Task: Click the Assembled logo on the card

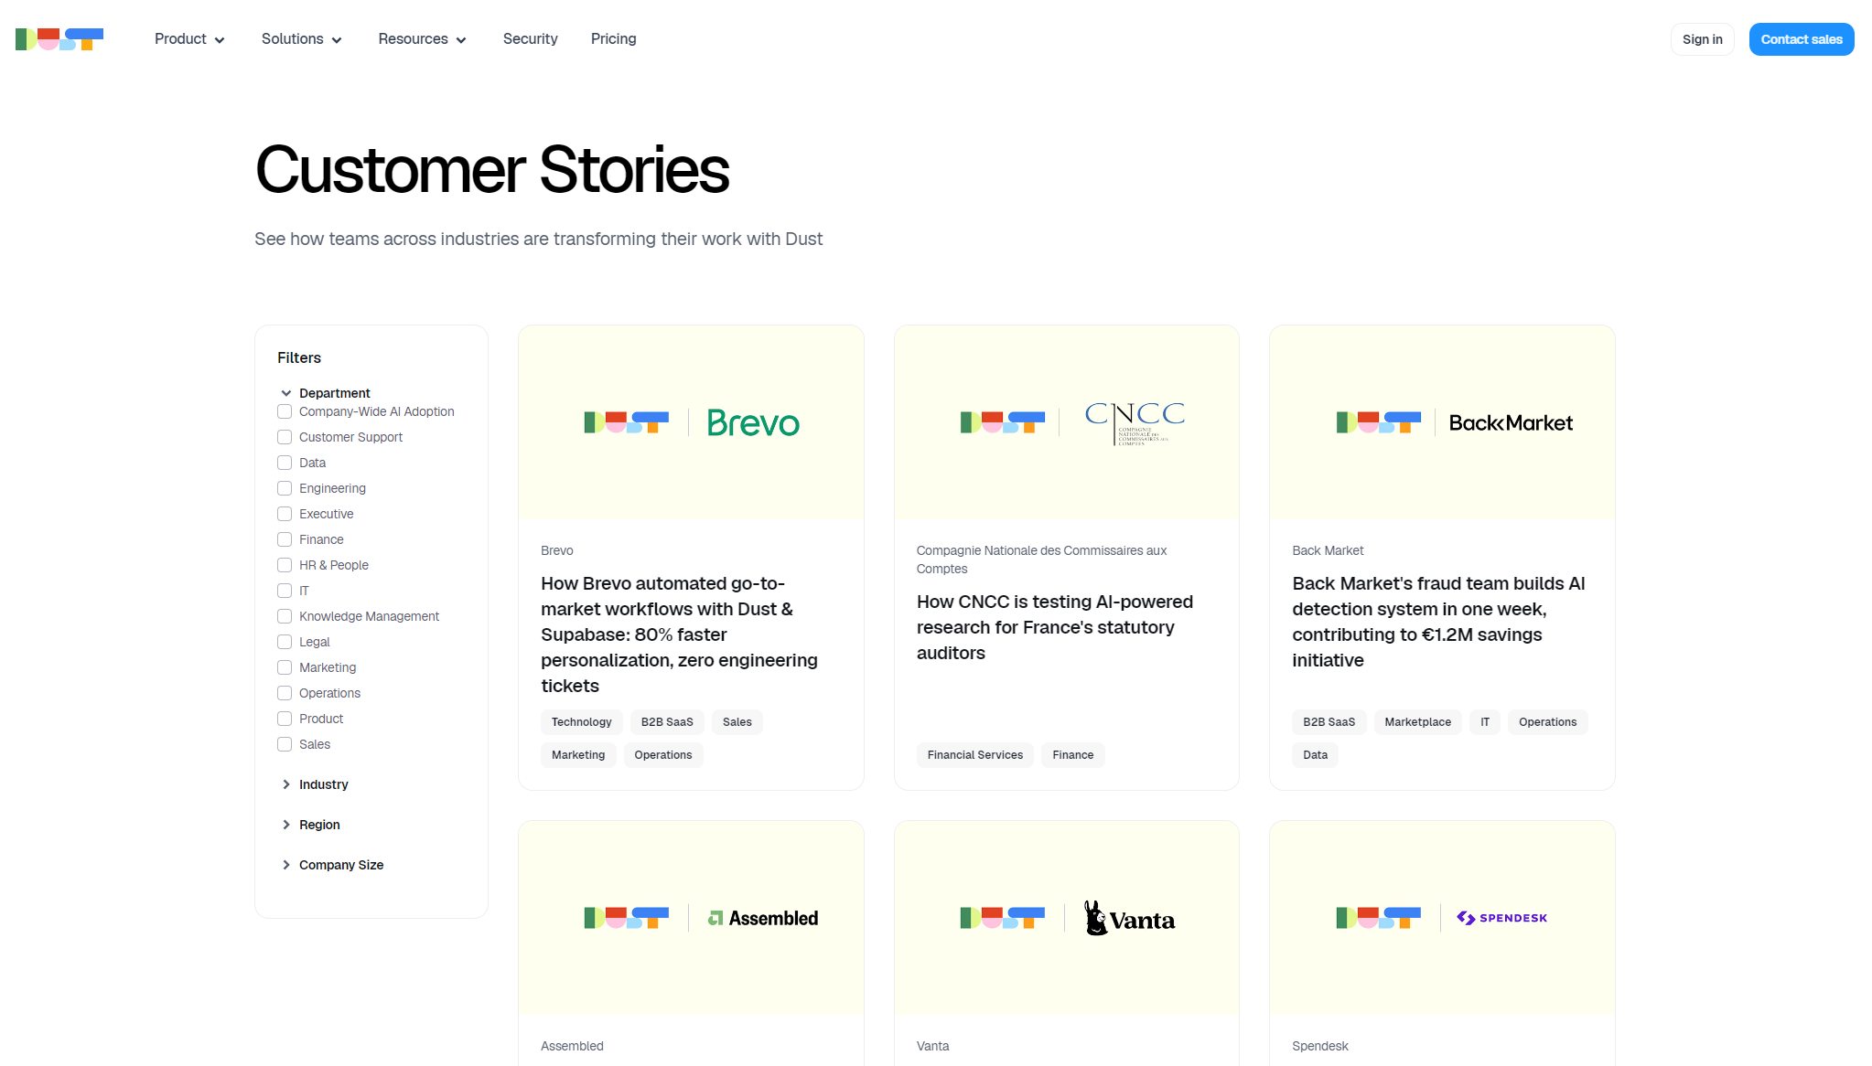Action: [763, 919]
